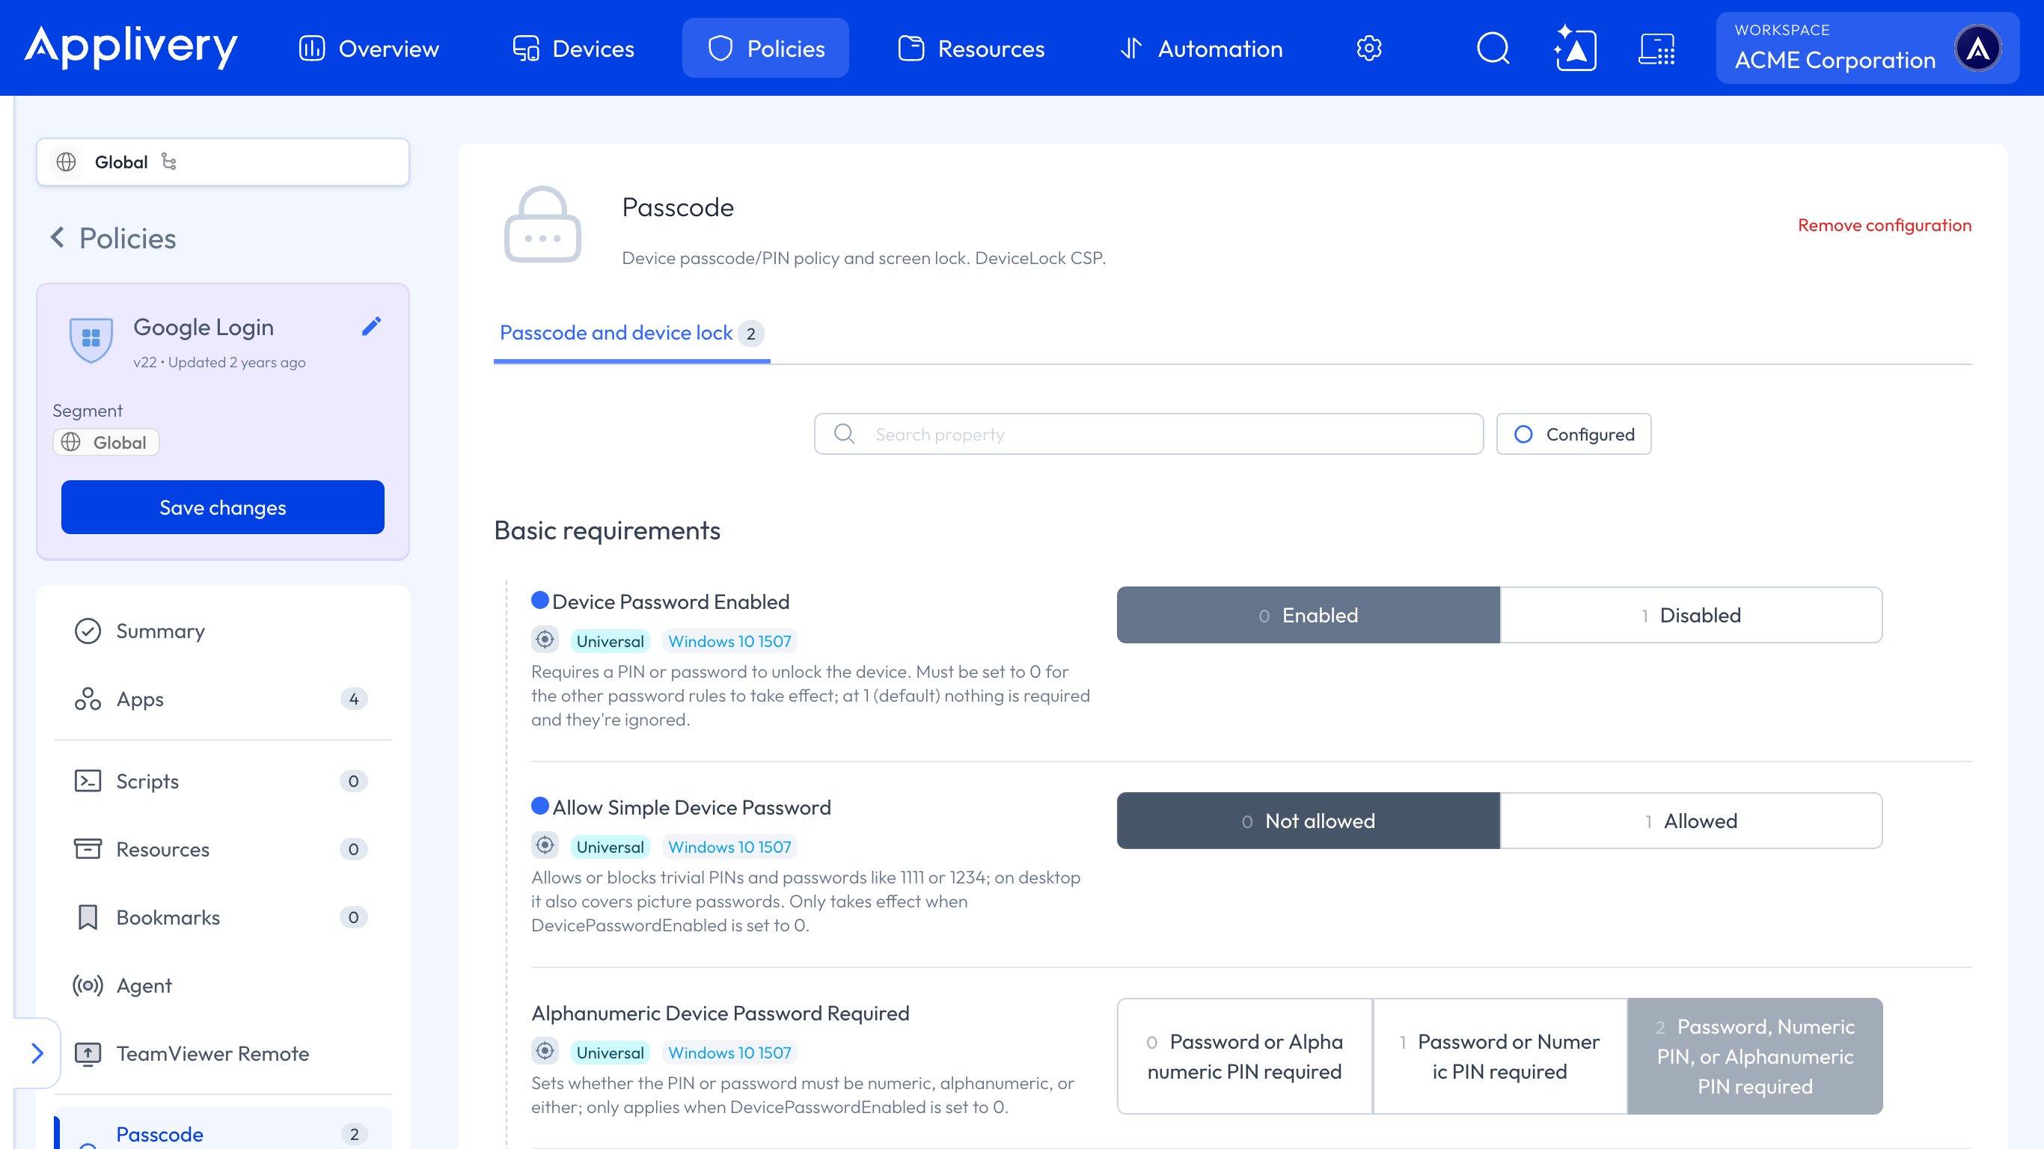The width and height of the screenshot is (2044, 1149).
Task: Click the Google Login policy shield icon
Action: coord(91,340)
